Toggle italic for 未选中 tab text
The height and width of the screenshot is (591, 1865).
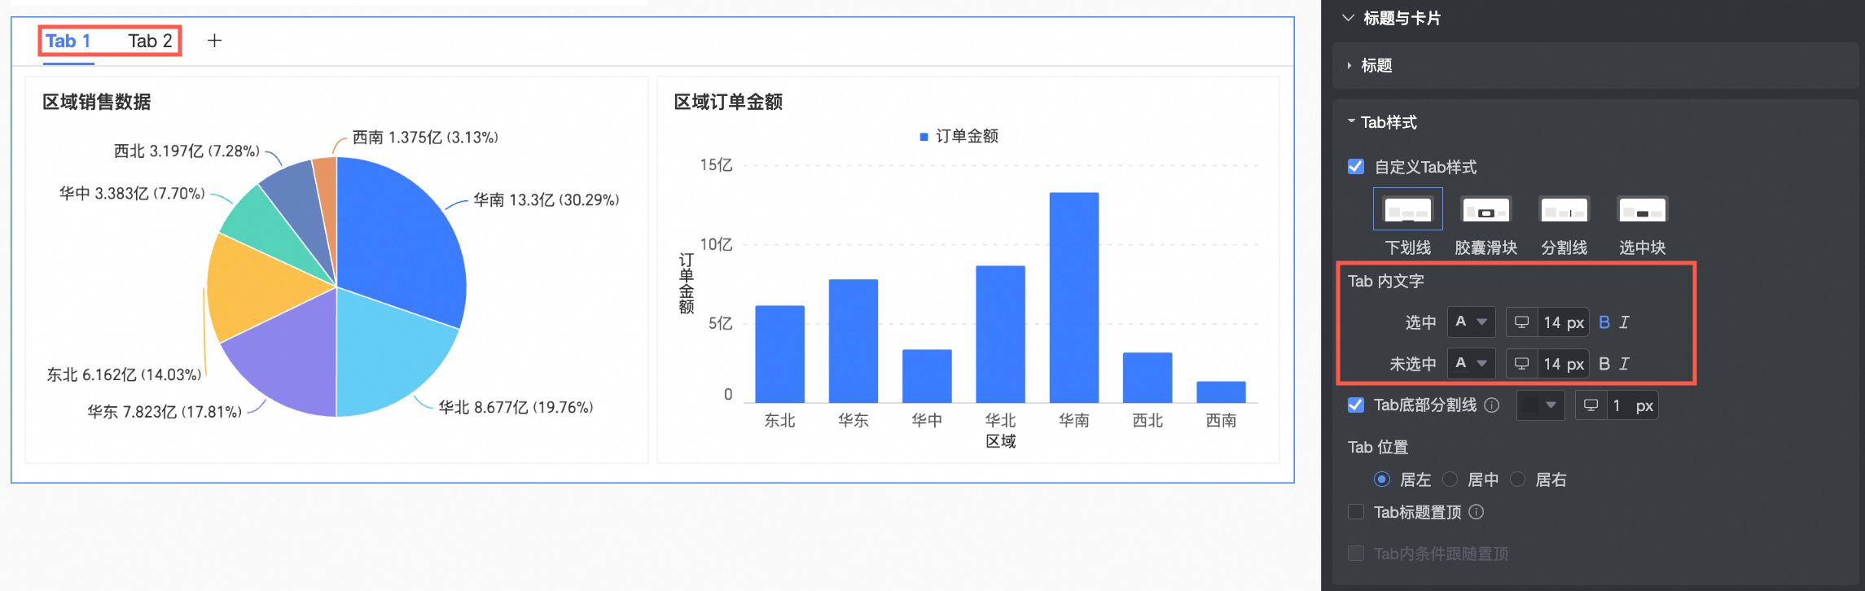pos(1624,364)
